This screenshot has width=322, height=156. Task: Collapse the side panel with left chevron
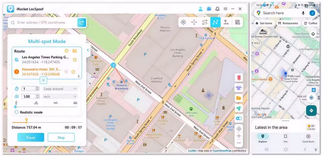(88, 50)
